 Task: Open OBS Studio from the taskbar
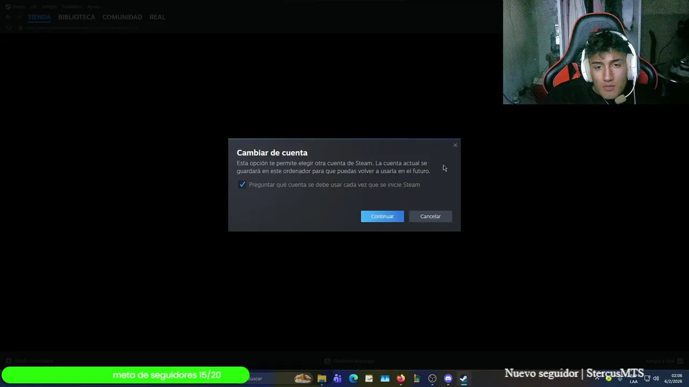(x=432, y=378)
